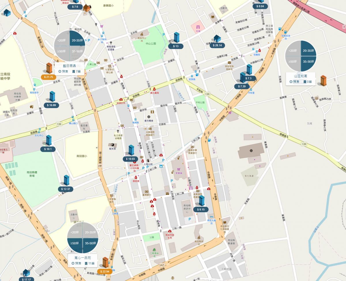
Task: Click the 中山公園 park label
Action: pyautogui.click(x=151, y=43)
